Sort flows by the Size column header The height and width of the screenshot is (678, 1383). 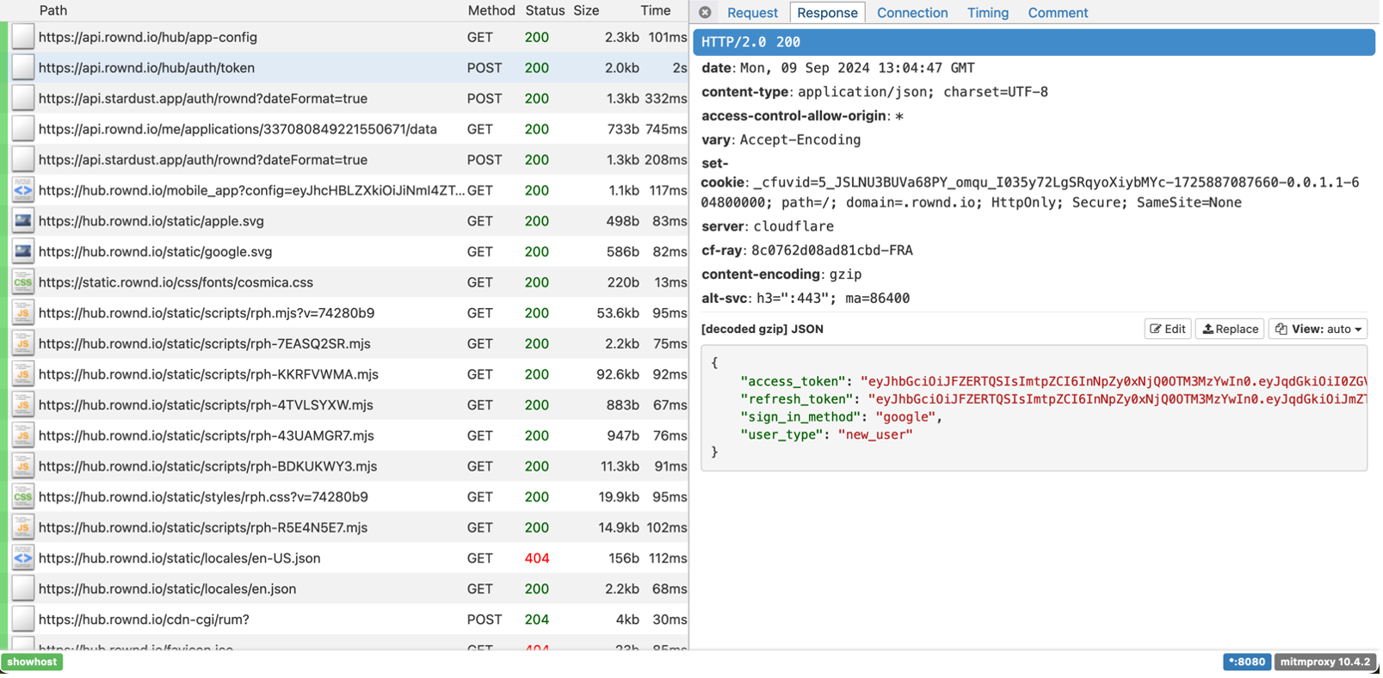point(586,10)
